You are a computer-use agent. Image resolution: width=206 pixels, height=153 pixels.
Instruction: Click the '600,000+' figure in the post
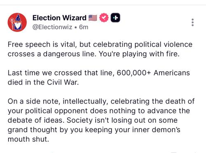(x=134, y=73)
